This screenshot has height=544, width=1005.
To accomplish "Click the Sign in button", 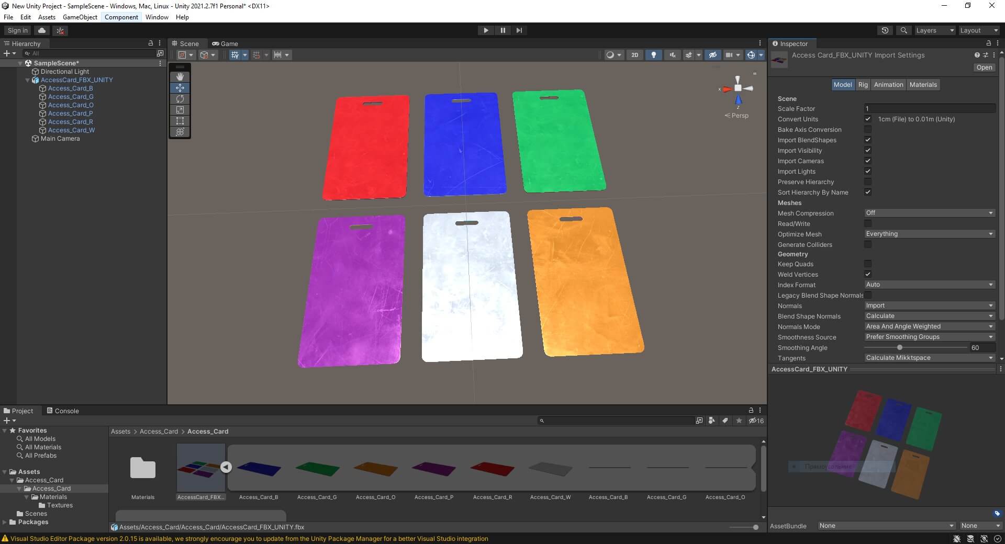I will coord(18,30).
